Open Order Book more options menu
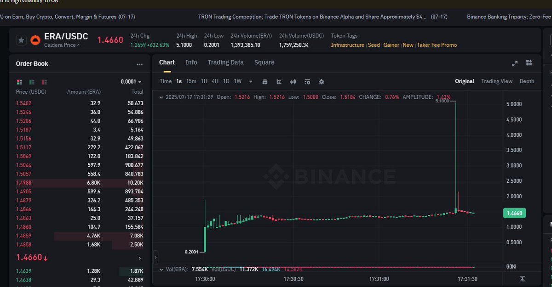The image size is (552, 287). [x=139, y=64]
